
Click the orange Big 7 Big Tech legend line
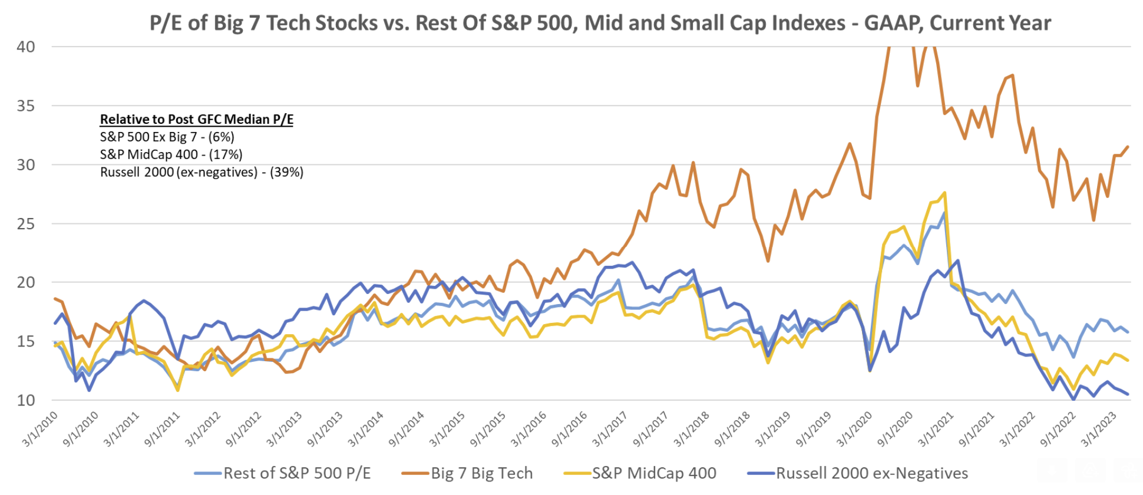tap(415, 473)
